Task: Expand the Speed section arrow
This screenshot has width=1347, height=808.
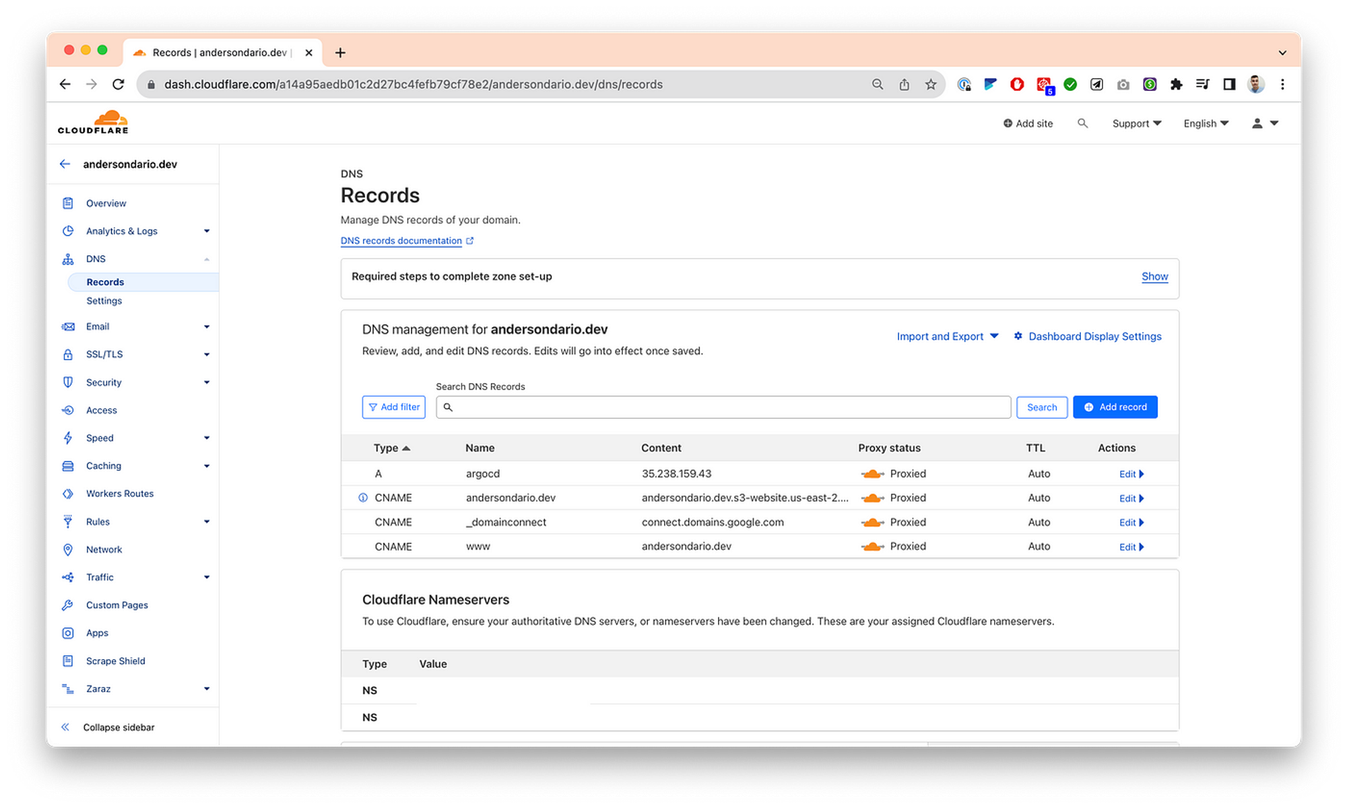Action: 207,438
